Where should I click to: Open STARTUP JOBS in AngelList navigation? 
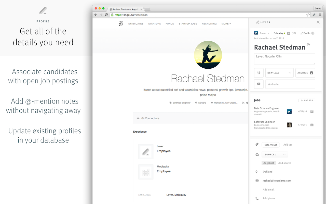(188, 24)
